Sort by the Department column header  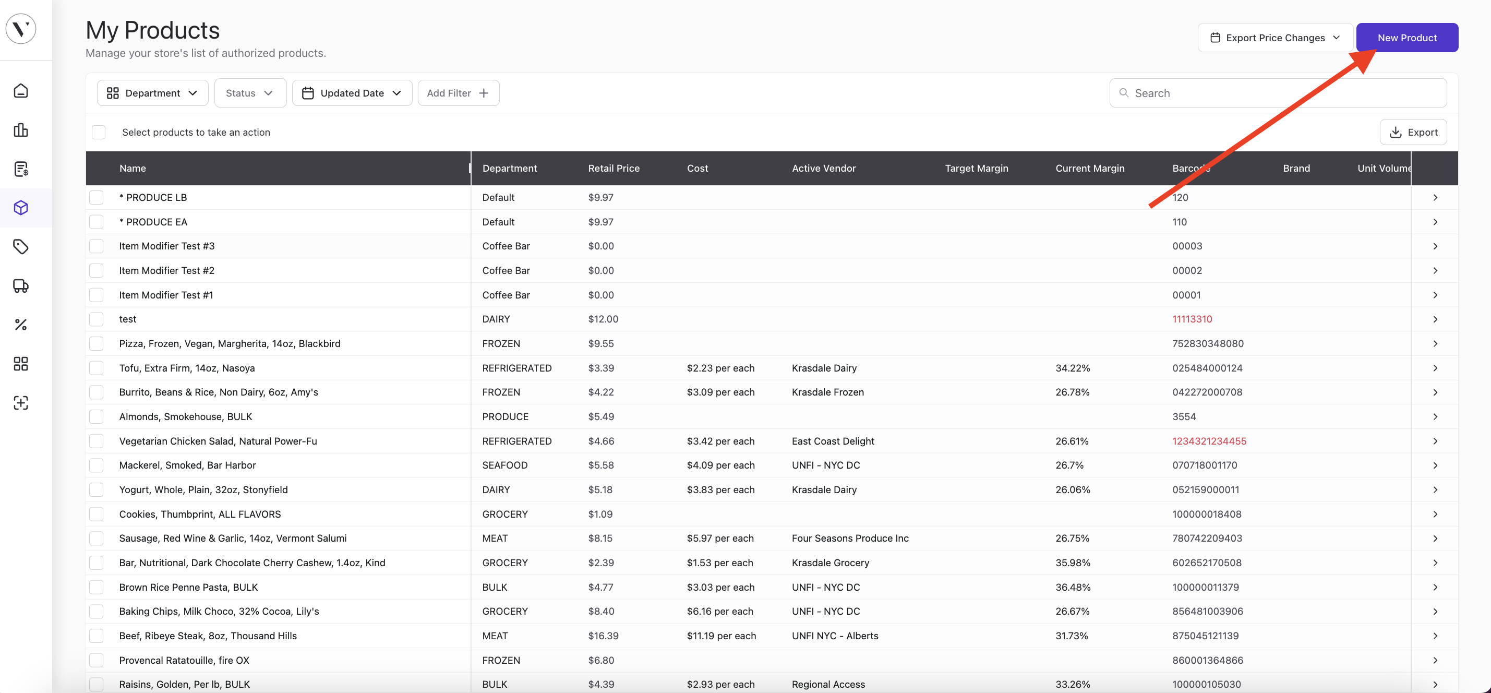pos(509,169)
